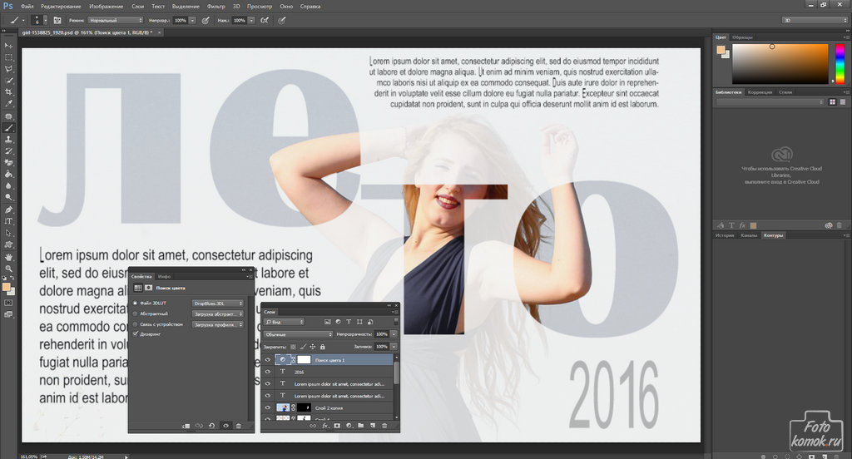Create a new layer in Layers panel
Viewport: 852px width, 459px height.
[x=372, y=426]
